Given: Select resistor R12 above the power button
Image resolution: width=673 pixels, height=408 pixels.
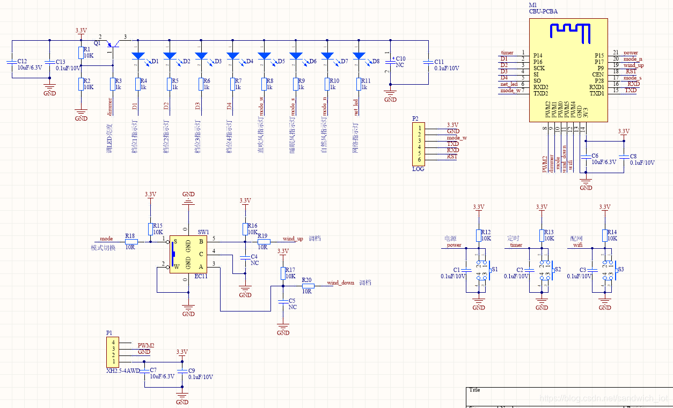Looking at the screenshot, I should click(478, 235).
